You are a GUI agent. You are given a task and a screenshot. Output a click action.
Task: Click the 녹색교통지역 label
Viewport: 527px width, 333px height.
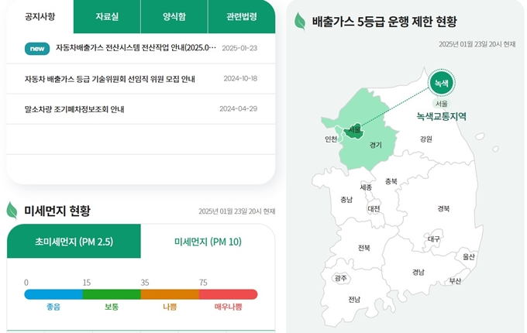click(x=441, y=116)
